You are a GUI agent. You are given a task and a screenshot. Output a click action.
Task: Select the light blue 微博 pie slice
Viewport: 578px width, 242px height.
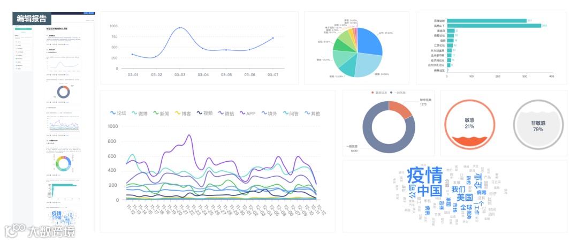[369, 65]
